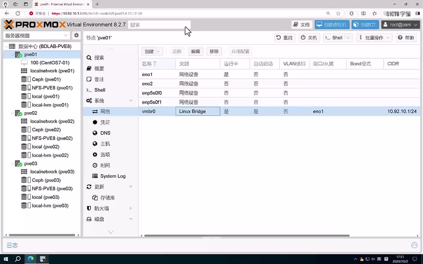Open Log (日志) panel label
This screenshot has height=264, width=423.
[12, 245]
